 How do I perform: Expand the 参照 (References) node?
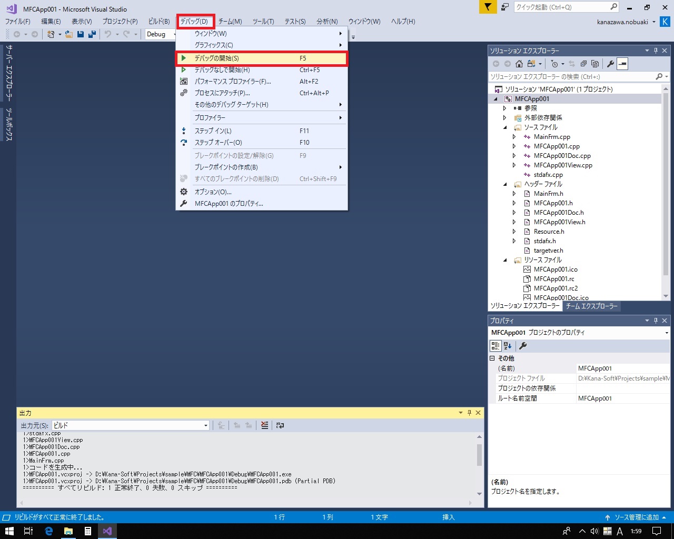point(505,108)
